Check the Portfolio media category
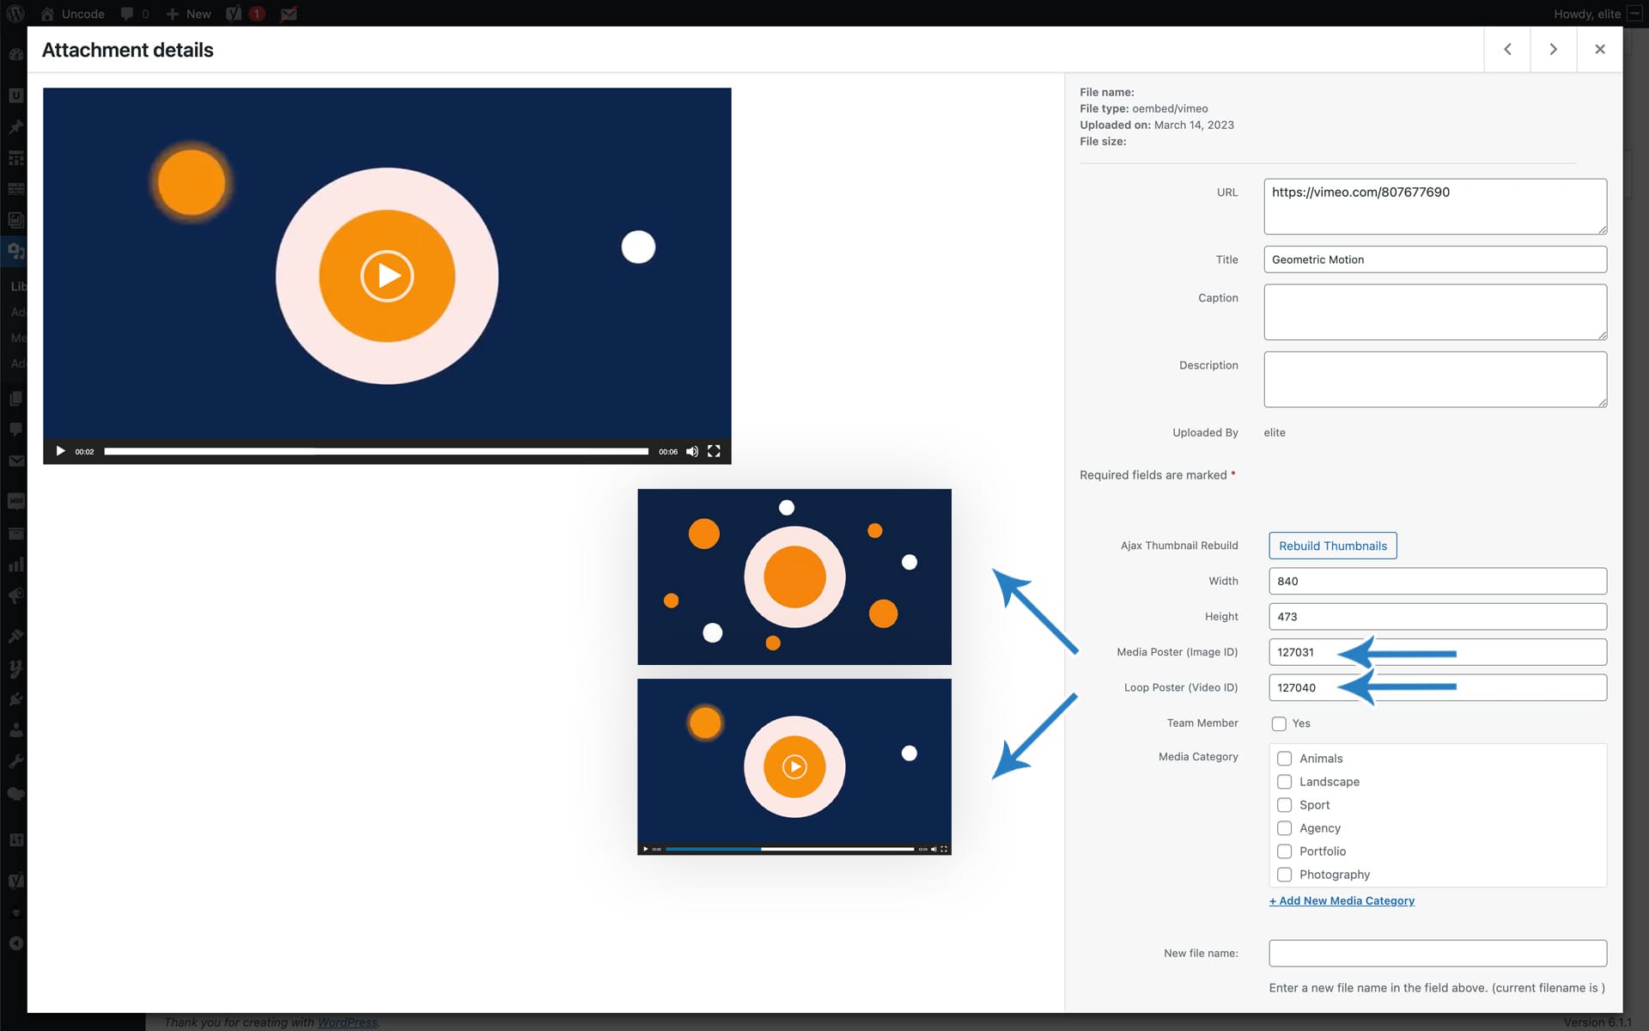Viewport: 1649px width, 1031px height. tap(1284, 851)
